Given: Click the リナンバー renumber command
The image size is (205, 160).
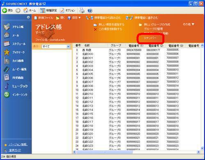Looking at the screenshot, I should [150, 38].
